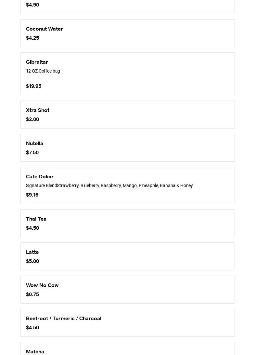Click the $19.95 Gibraltar price

[x=33, y=86]
